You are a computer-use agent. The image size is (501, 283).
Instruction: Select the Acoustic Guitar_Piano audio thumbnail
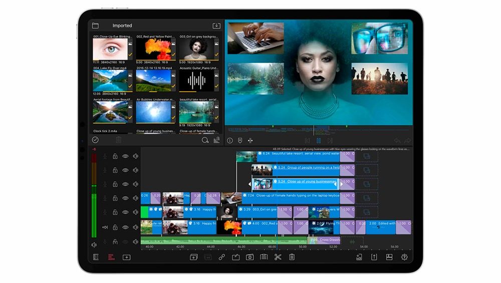tap(196, 81)
